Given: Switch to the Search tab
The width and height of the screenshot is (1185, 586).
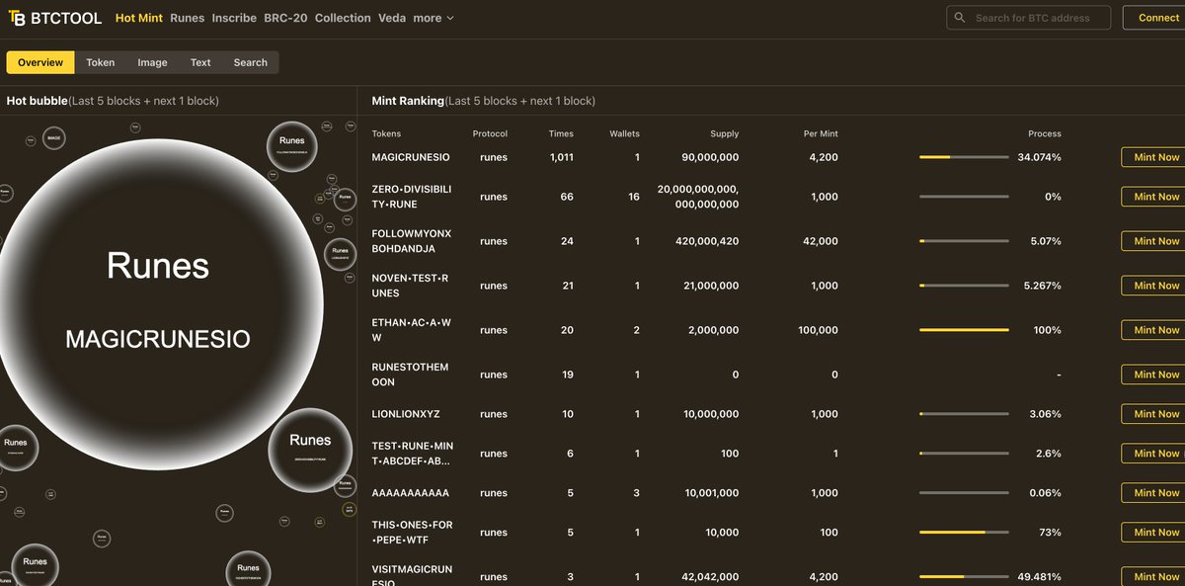Looking at the screenshot, I should point(251,62).
